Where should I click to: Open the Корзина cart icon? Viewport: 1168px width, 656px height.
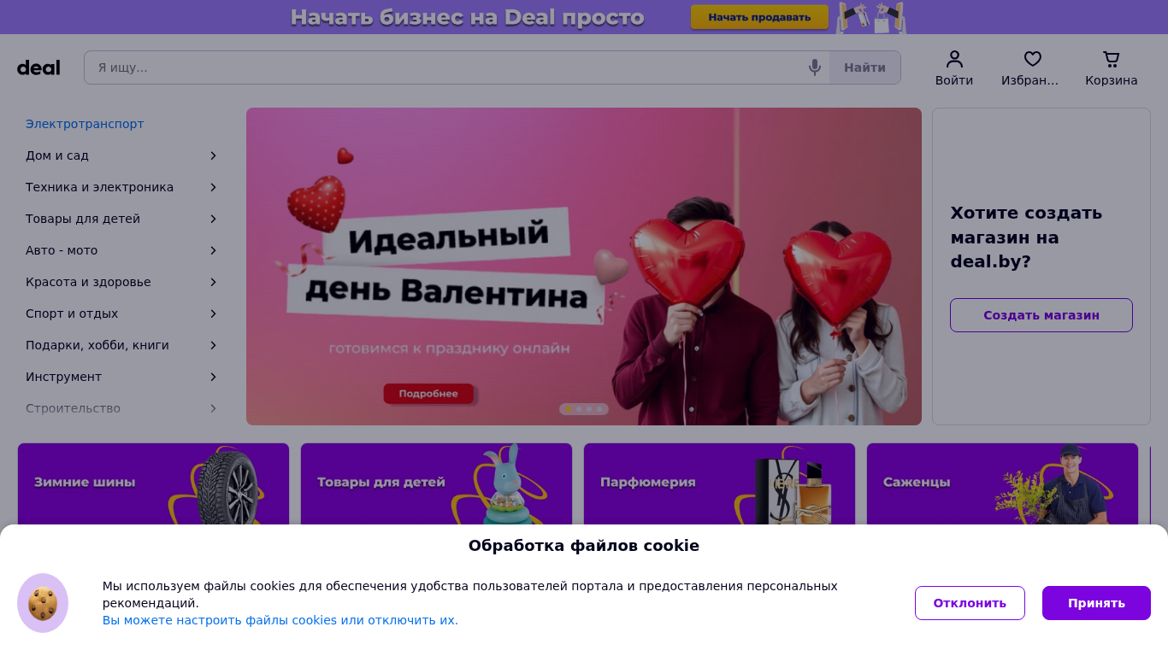click(x=1112, y=59)
